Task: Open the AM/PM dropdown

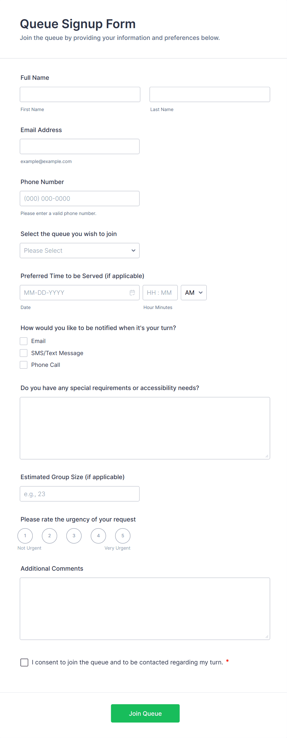Action: click(x=193, y=293)
